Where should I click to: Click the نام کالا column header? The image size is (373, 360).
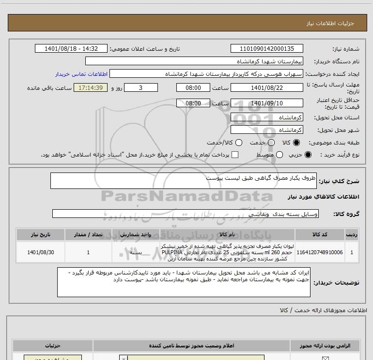coord(227,234)
